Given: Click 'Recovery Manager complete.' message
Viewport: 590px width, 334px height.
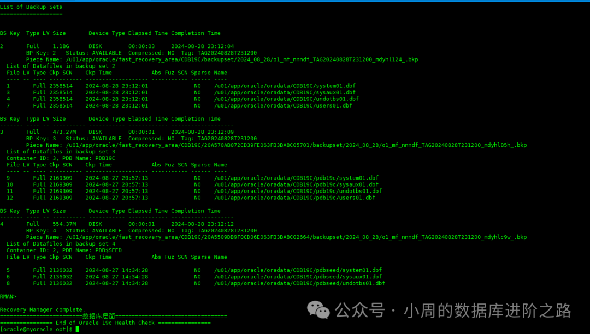Looking at the screenshot, I should click(43, 309).
